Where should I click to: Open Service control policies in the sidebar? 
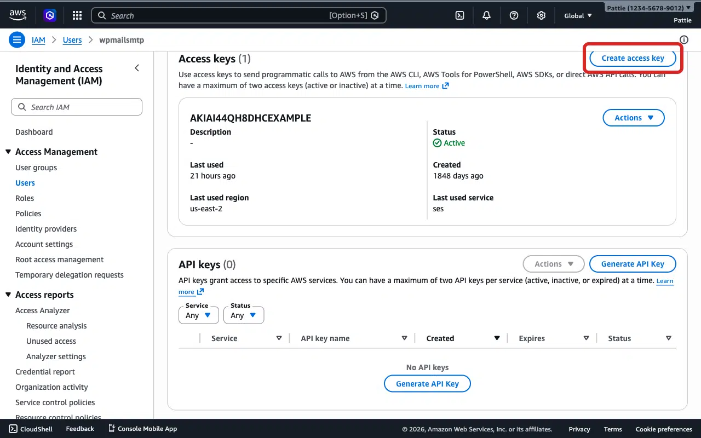click(x=55, y=402)
